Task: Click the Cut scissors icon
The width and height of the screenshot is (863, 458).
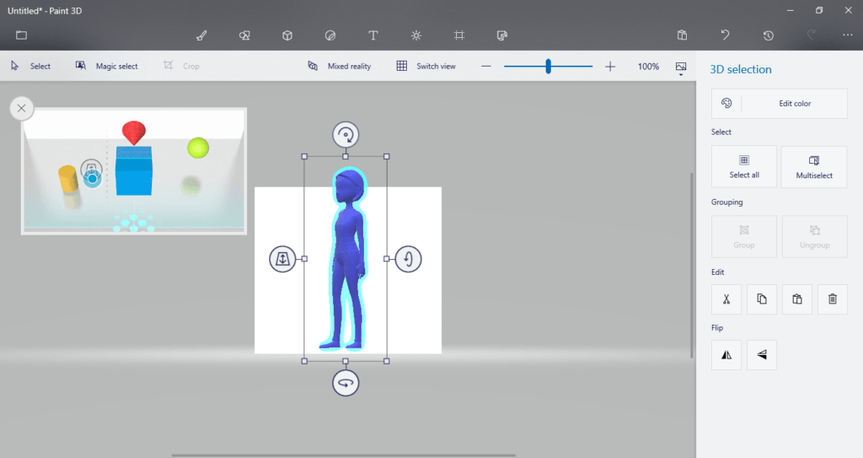Action: [726, 299]
